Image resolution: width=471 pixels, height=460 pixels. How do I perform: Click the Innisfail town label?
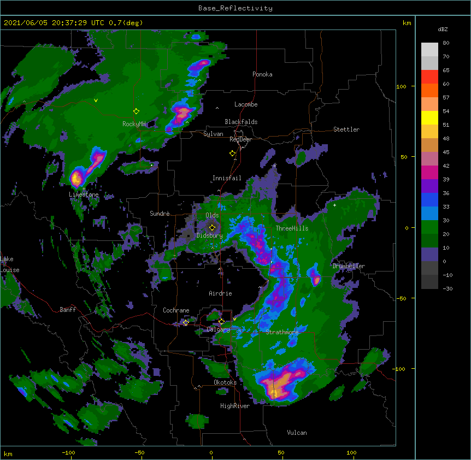[x=227, y=178]
